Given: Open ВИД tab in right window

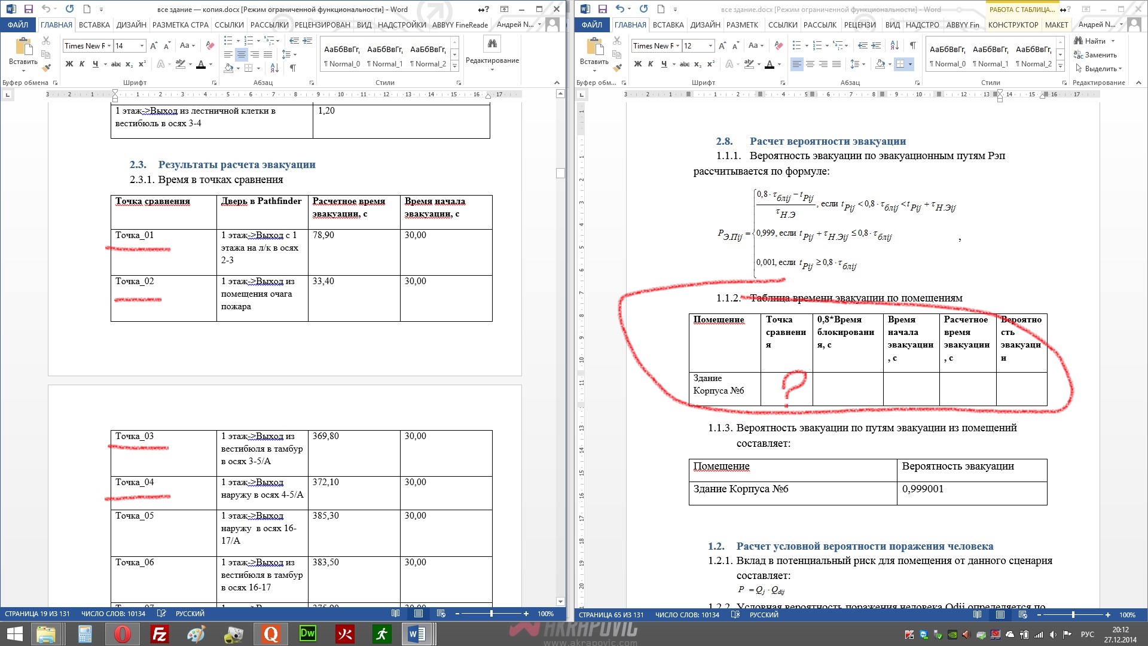Looking at the screenshot, I should tap(892, 25).
